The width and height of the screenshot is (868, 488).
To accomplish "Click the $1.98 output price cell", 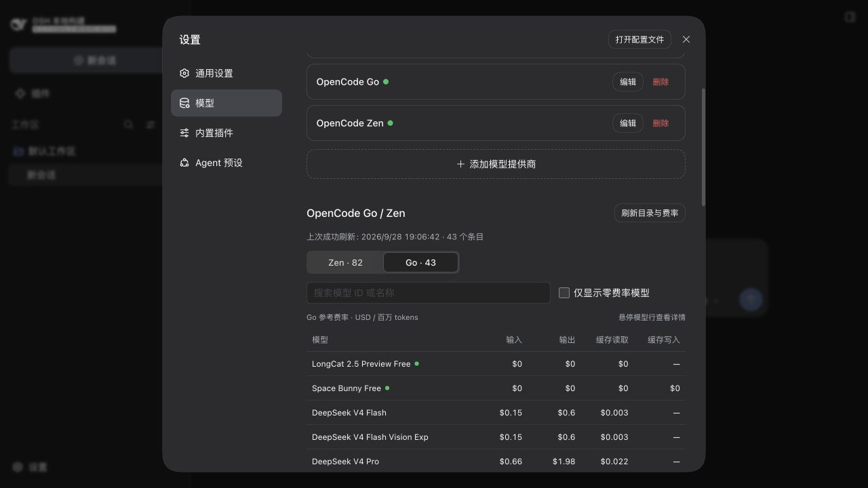I will [564, 462].
